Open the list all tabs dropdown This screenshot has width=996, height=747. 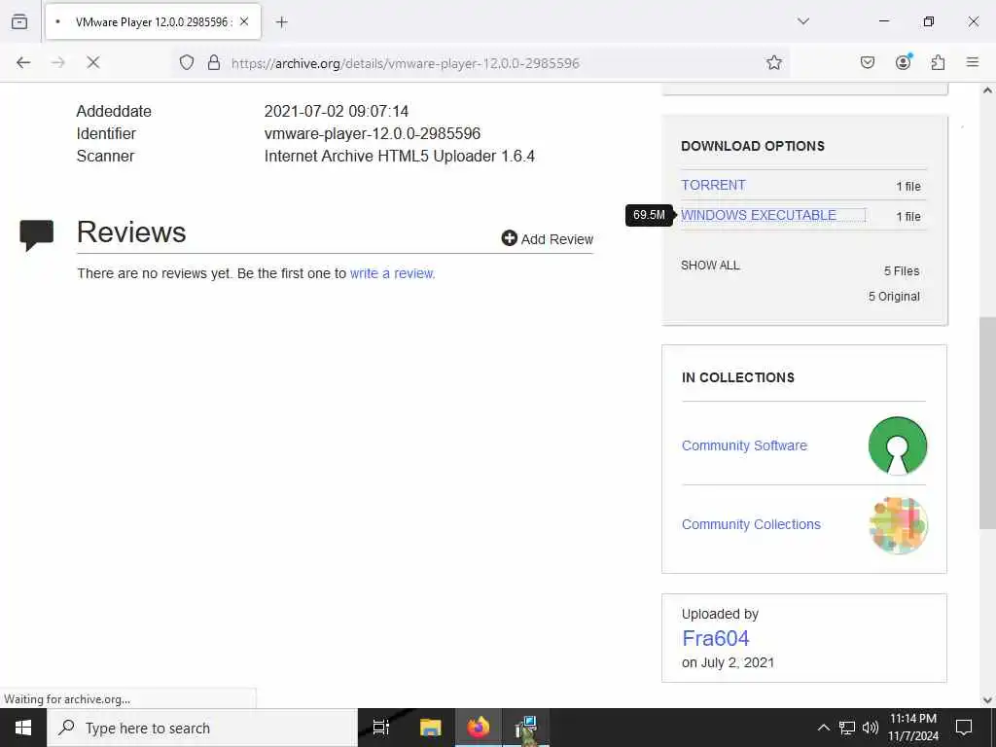803,21
